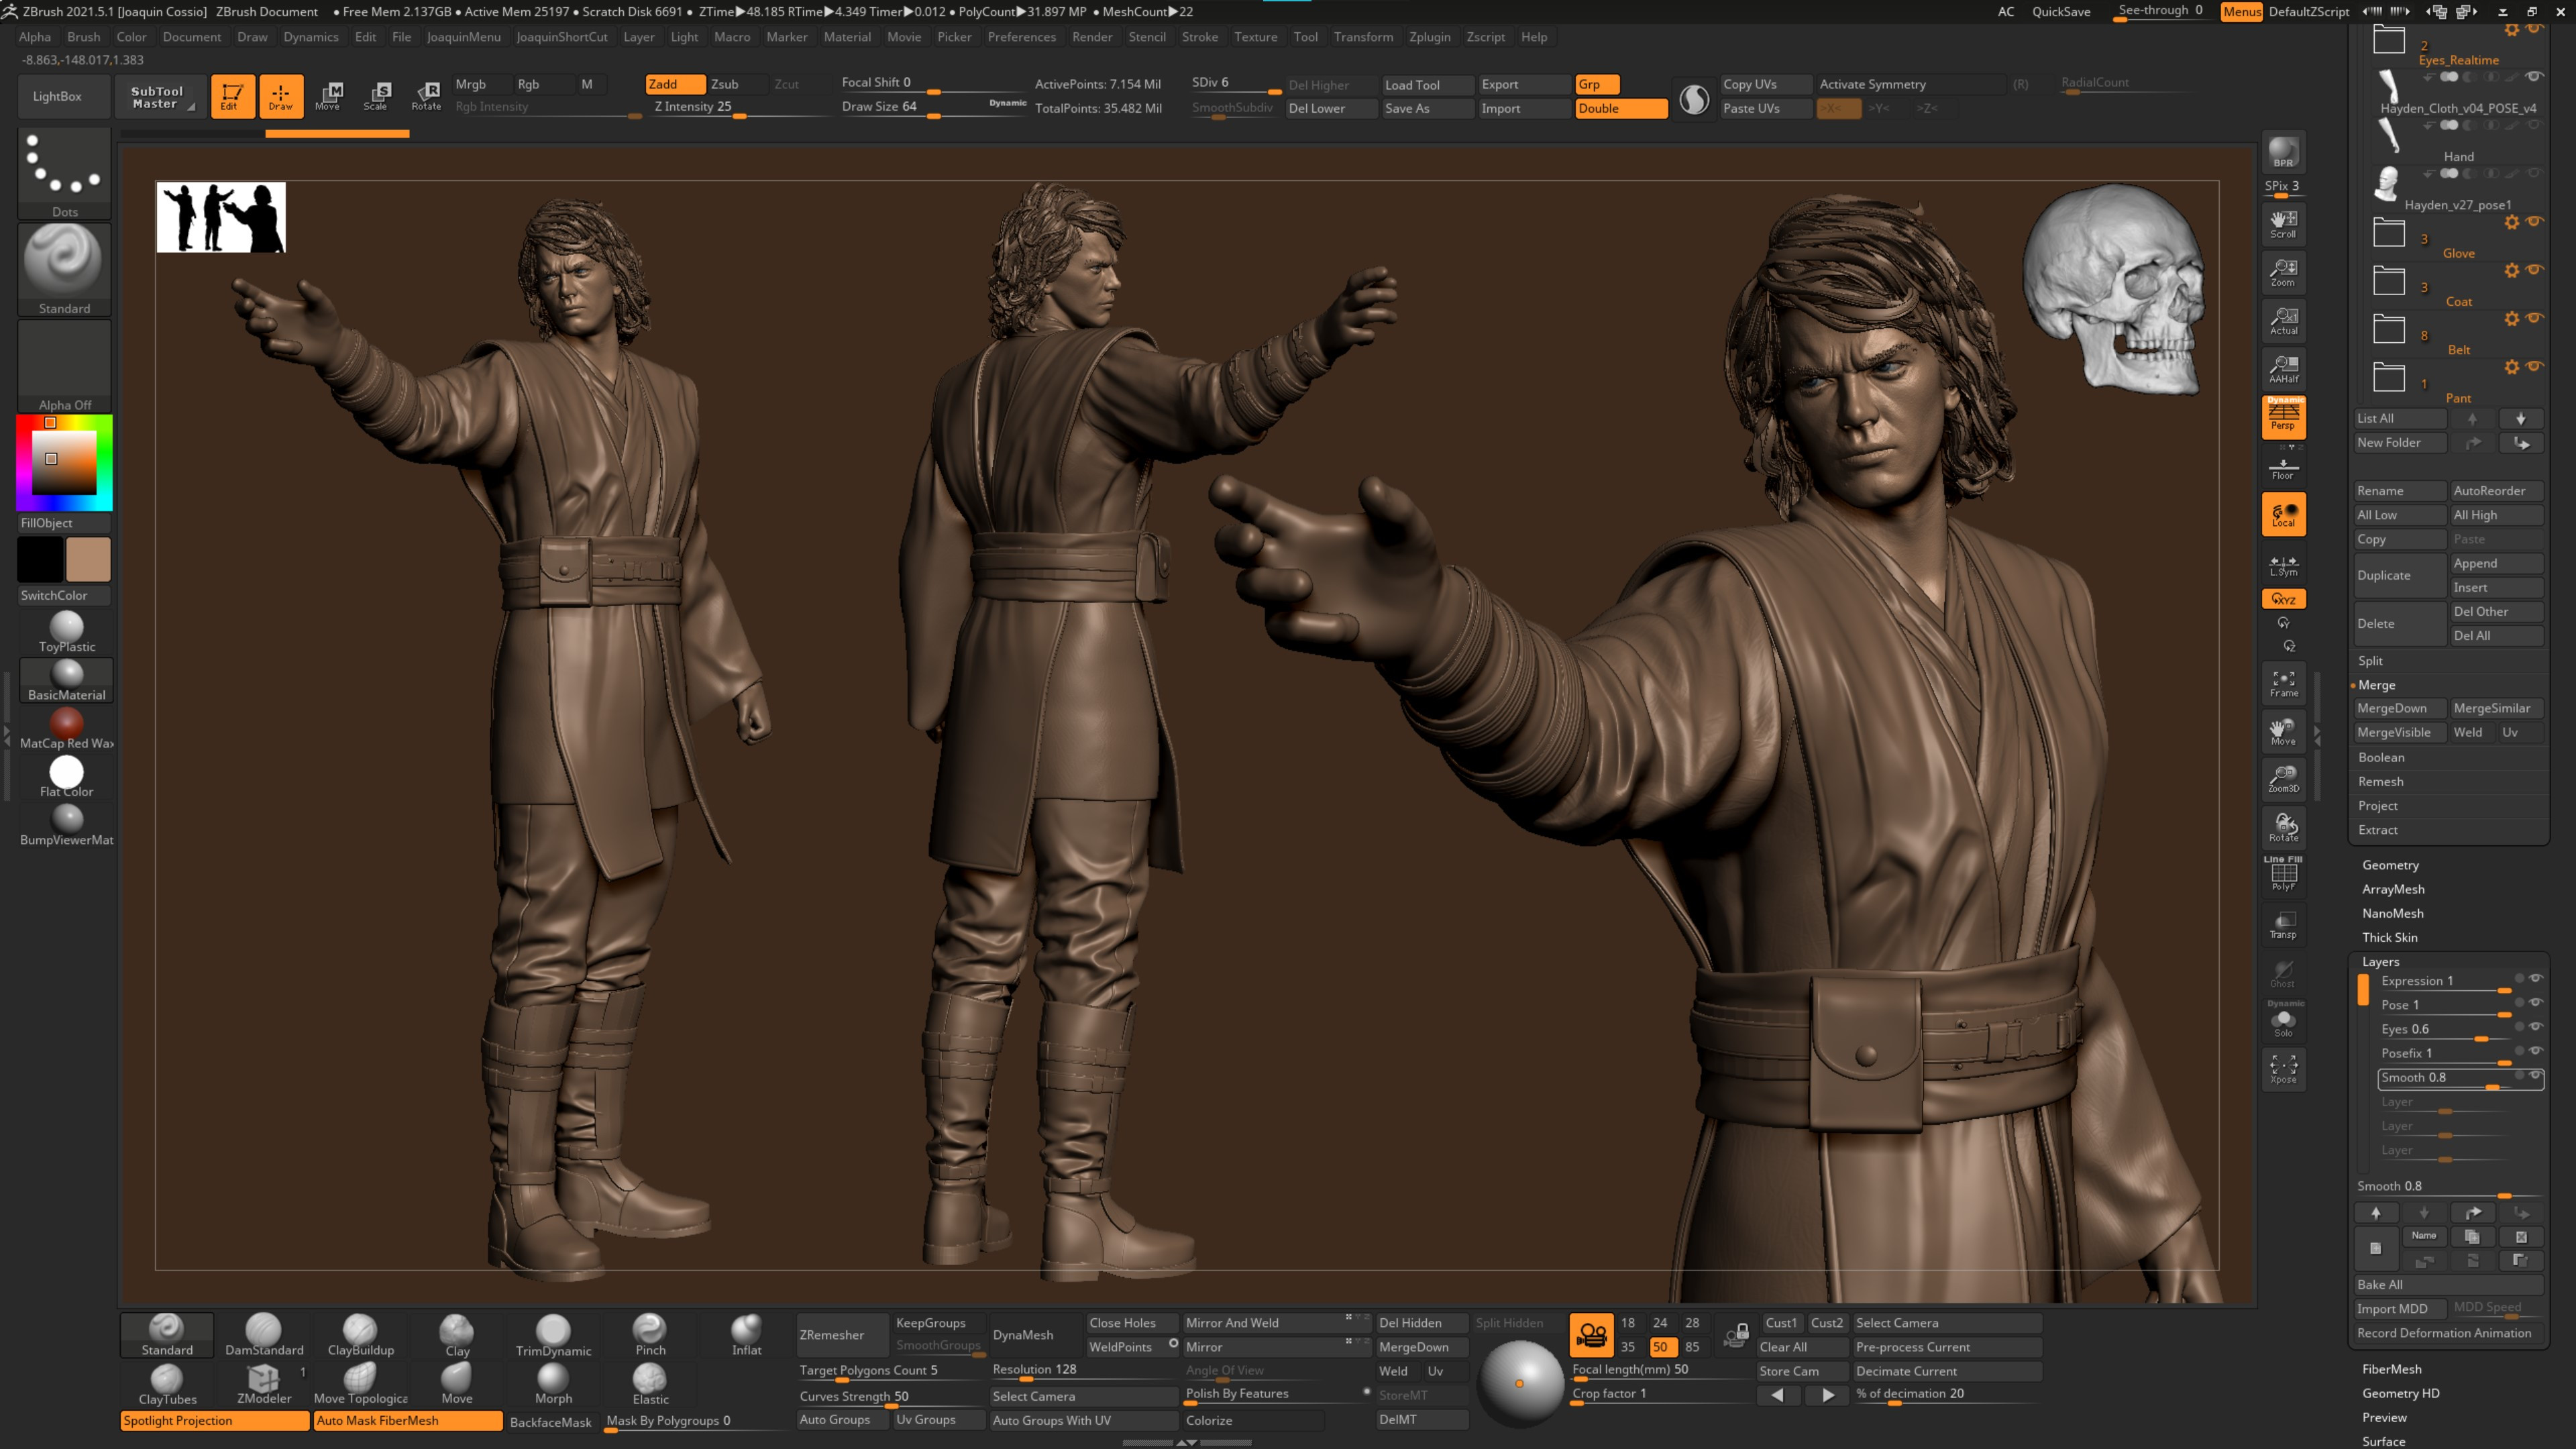Screen dimensions: 2576x1449
Task: Choose the DamStandard brush
Action: coord(264,1334)
